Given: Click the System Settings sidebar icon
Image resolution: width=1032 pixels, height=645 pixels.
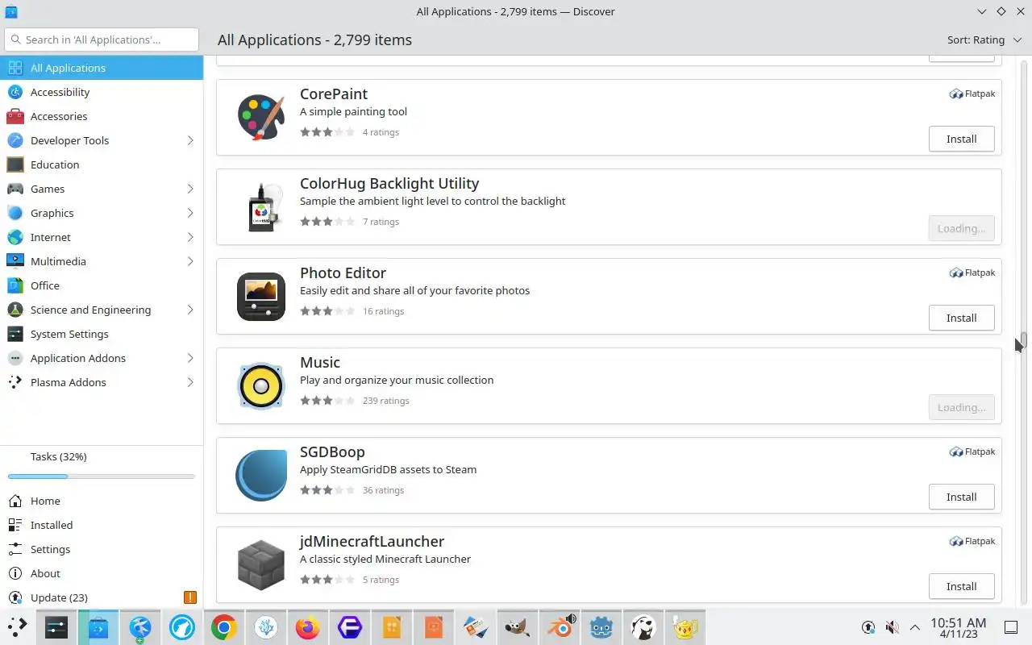Looking at the screenshot, I should [x=15, y=334].
